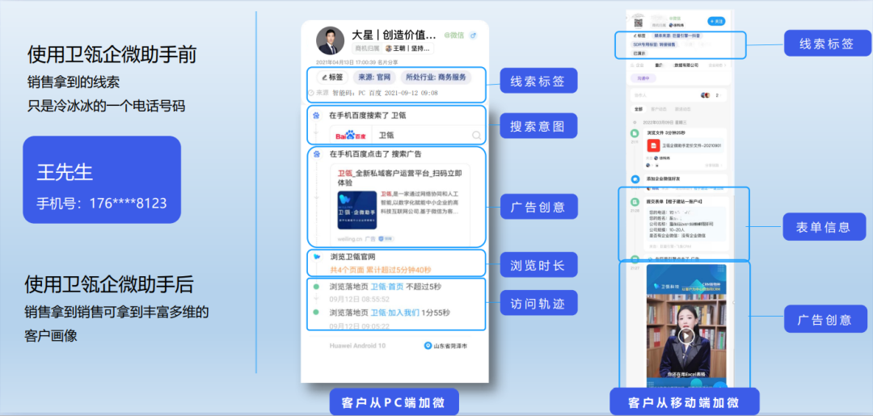Click the Baidu logo in search card
Screen dimensions: 873x416
[352, 135]
